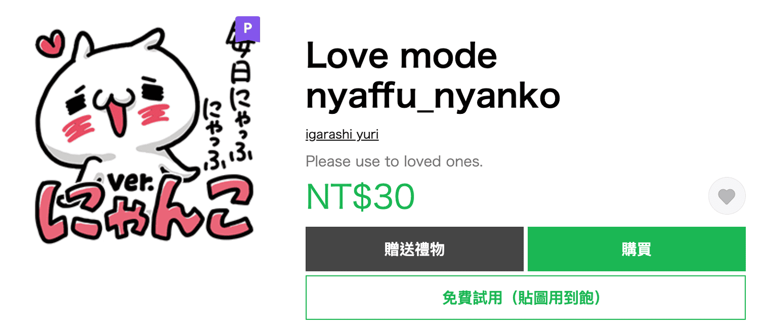Click the purple P premium badge
This screenshot has height=333, width=763.
pos(248,28)
